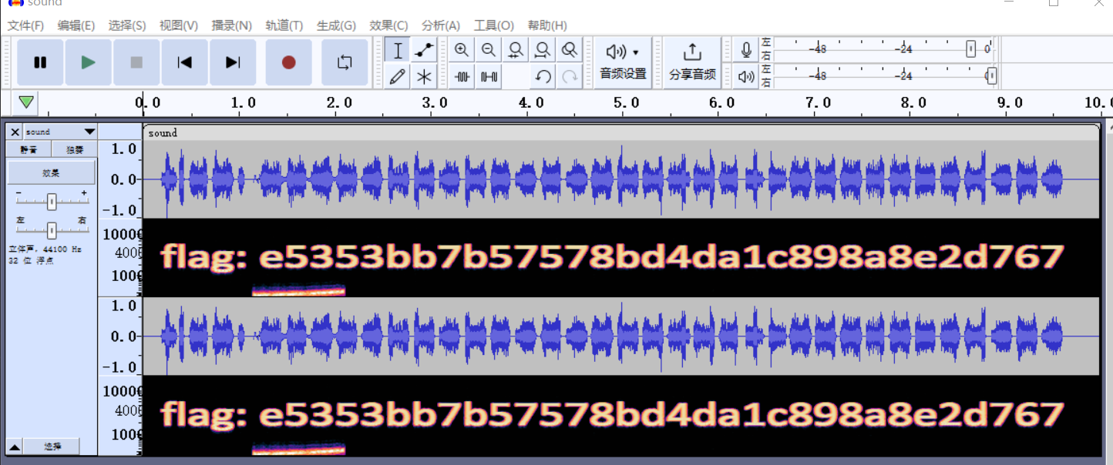Click the track pan slider handle
The height and width of the screenshot is (465, 1113).
click(51, 229)
